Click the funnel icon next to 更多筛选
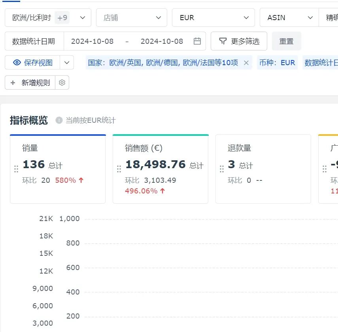 223,41
